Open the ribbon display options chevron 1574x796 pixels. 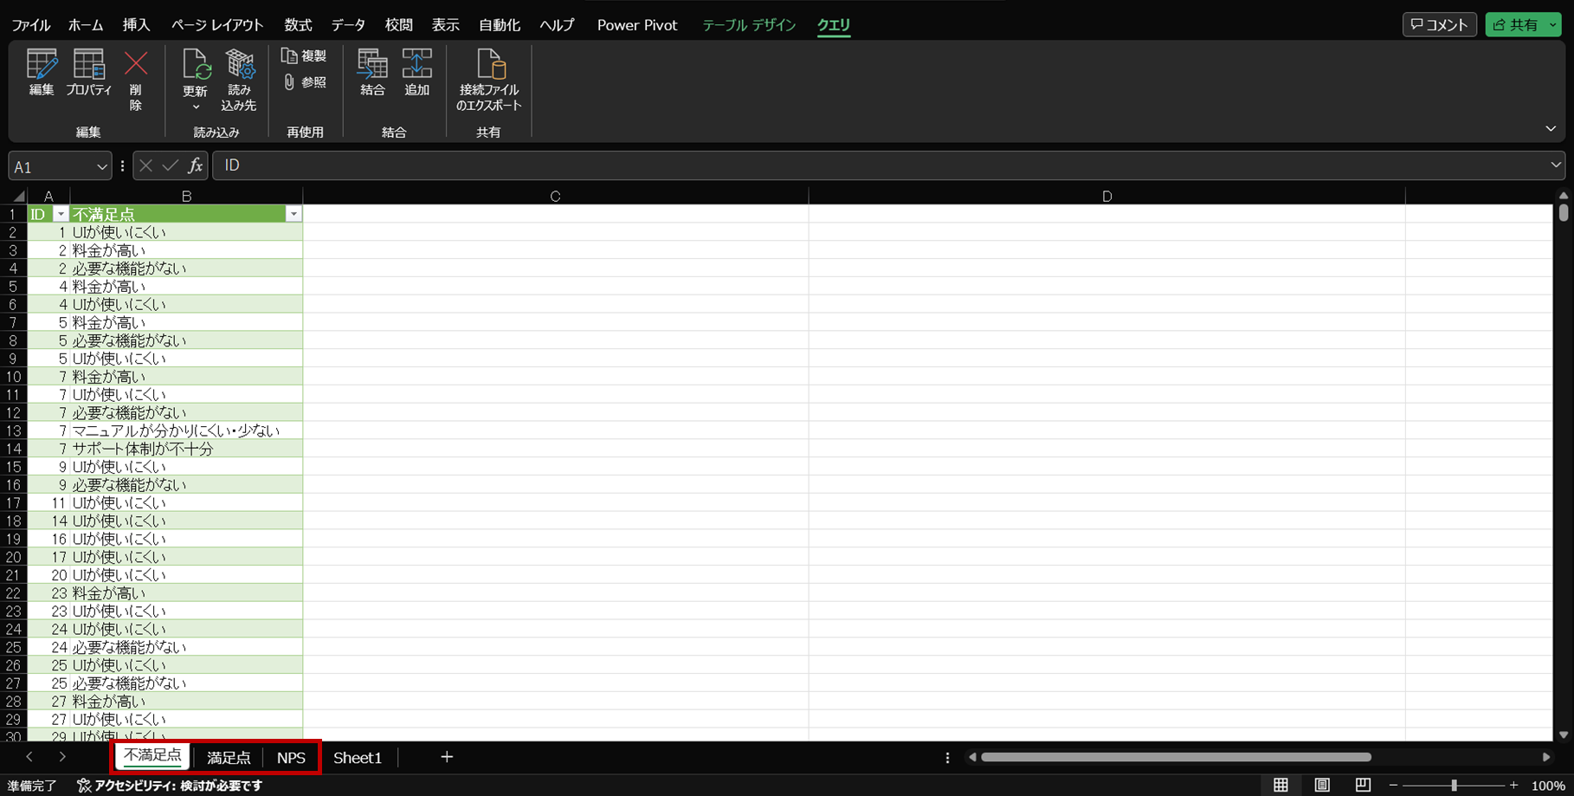[x=1551, y=128]
